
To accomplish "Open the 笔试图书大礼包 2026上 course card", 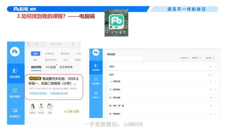I will [54, 87].
